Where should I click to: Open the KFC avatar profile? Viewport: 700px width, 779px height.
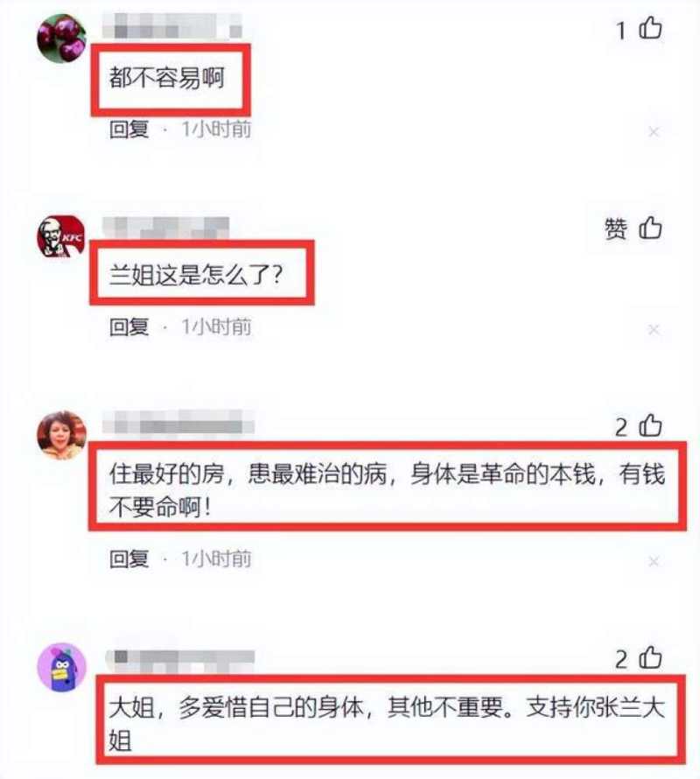pyautogui.click(x=62, y=236)
